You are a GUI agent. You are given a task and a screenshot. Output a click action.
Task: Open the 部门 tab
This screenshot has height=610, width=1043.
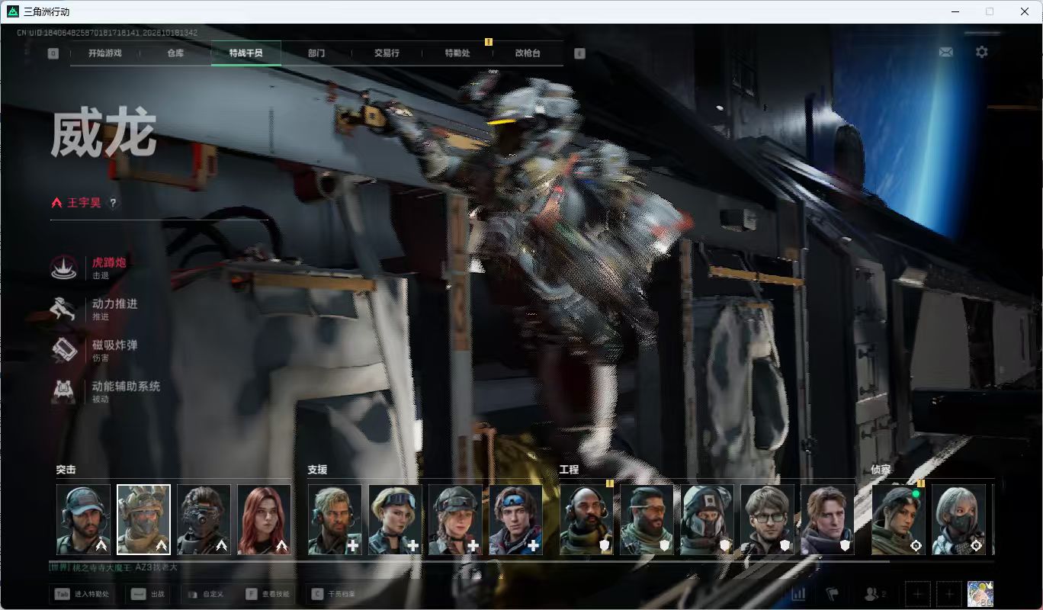316,53
